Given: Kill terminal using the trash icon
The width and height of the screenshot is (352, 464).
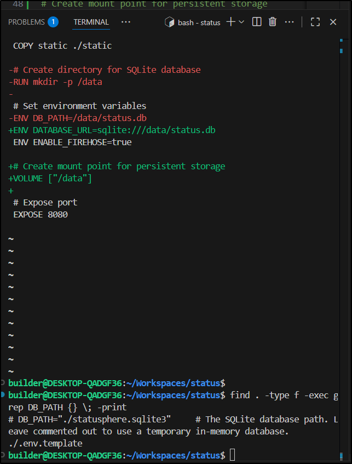Looking at the screenshot, I should 273,22.
